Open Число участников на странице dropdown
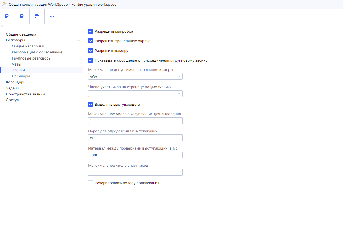Viewport: 343px width, 229px height. 135,94
